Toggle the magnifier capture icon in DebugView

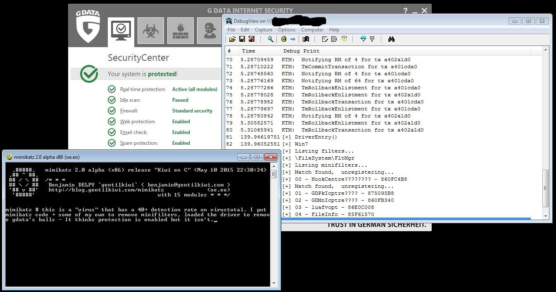(x=271, y=39)
